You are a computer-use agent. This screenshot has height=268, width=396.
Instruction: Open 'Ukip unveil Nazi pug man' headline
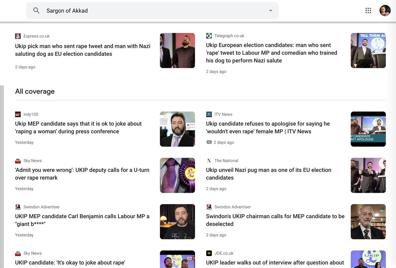pos(269,174)
